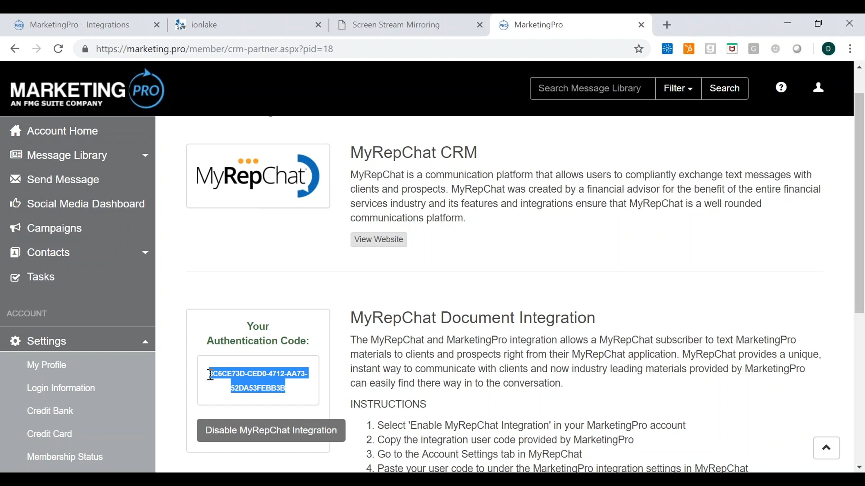This screenshot has height=486, width=865.
Task: Reload the current page
Action: pyautogui.click(x=58, y=49)
